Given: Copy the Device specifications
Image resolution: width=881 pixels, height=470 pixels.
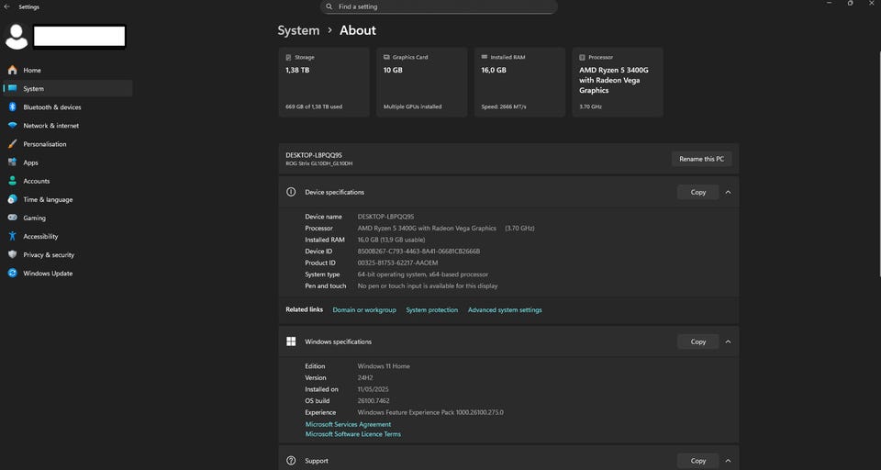Looking at the screenshot, I should coord(697,192).
